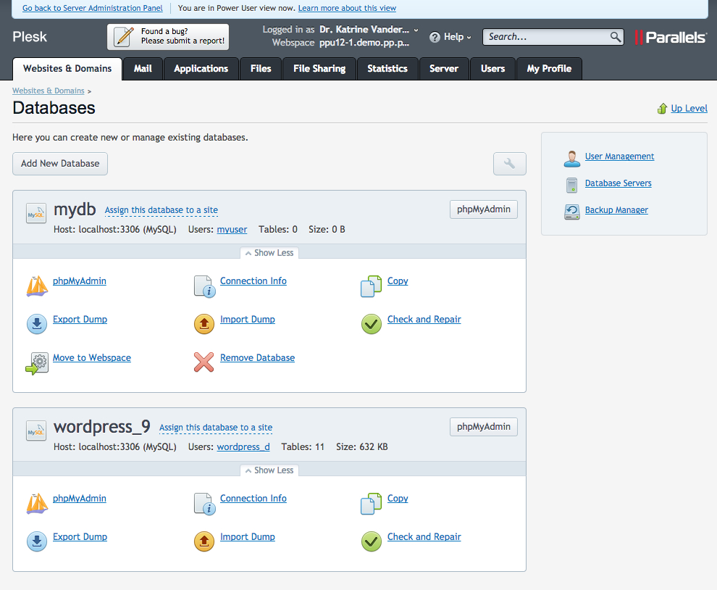Click the phpMyAdmin button in mydb header
This screenshot has height=590, width=717.
[483, 209]
